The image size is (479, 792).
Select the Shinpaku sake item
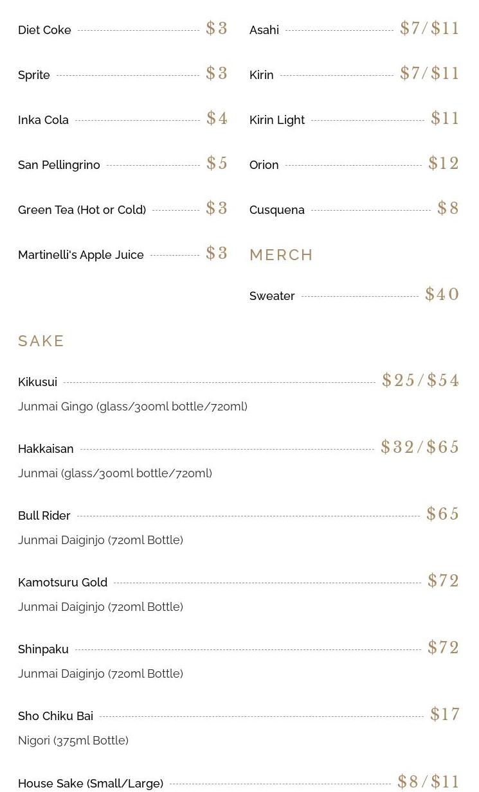pyautogui.click(x=43, y=649)
